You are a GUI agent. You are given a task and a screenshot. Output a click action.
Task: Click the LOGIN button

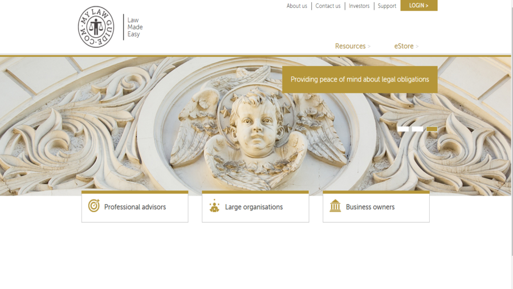pos(419,6)
